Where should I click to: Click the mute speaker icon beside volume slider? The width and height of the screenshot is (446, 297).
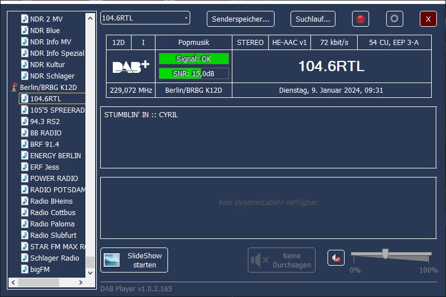pyautogui.click(x=336, y=258)
